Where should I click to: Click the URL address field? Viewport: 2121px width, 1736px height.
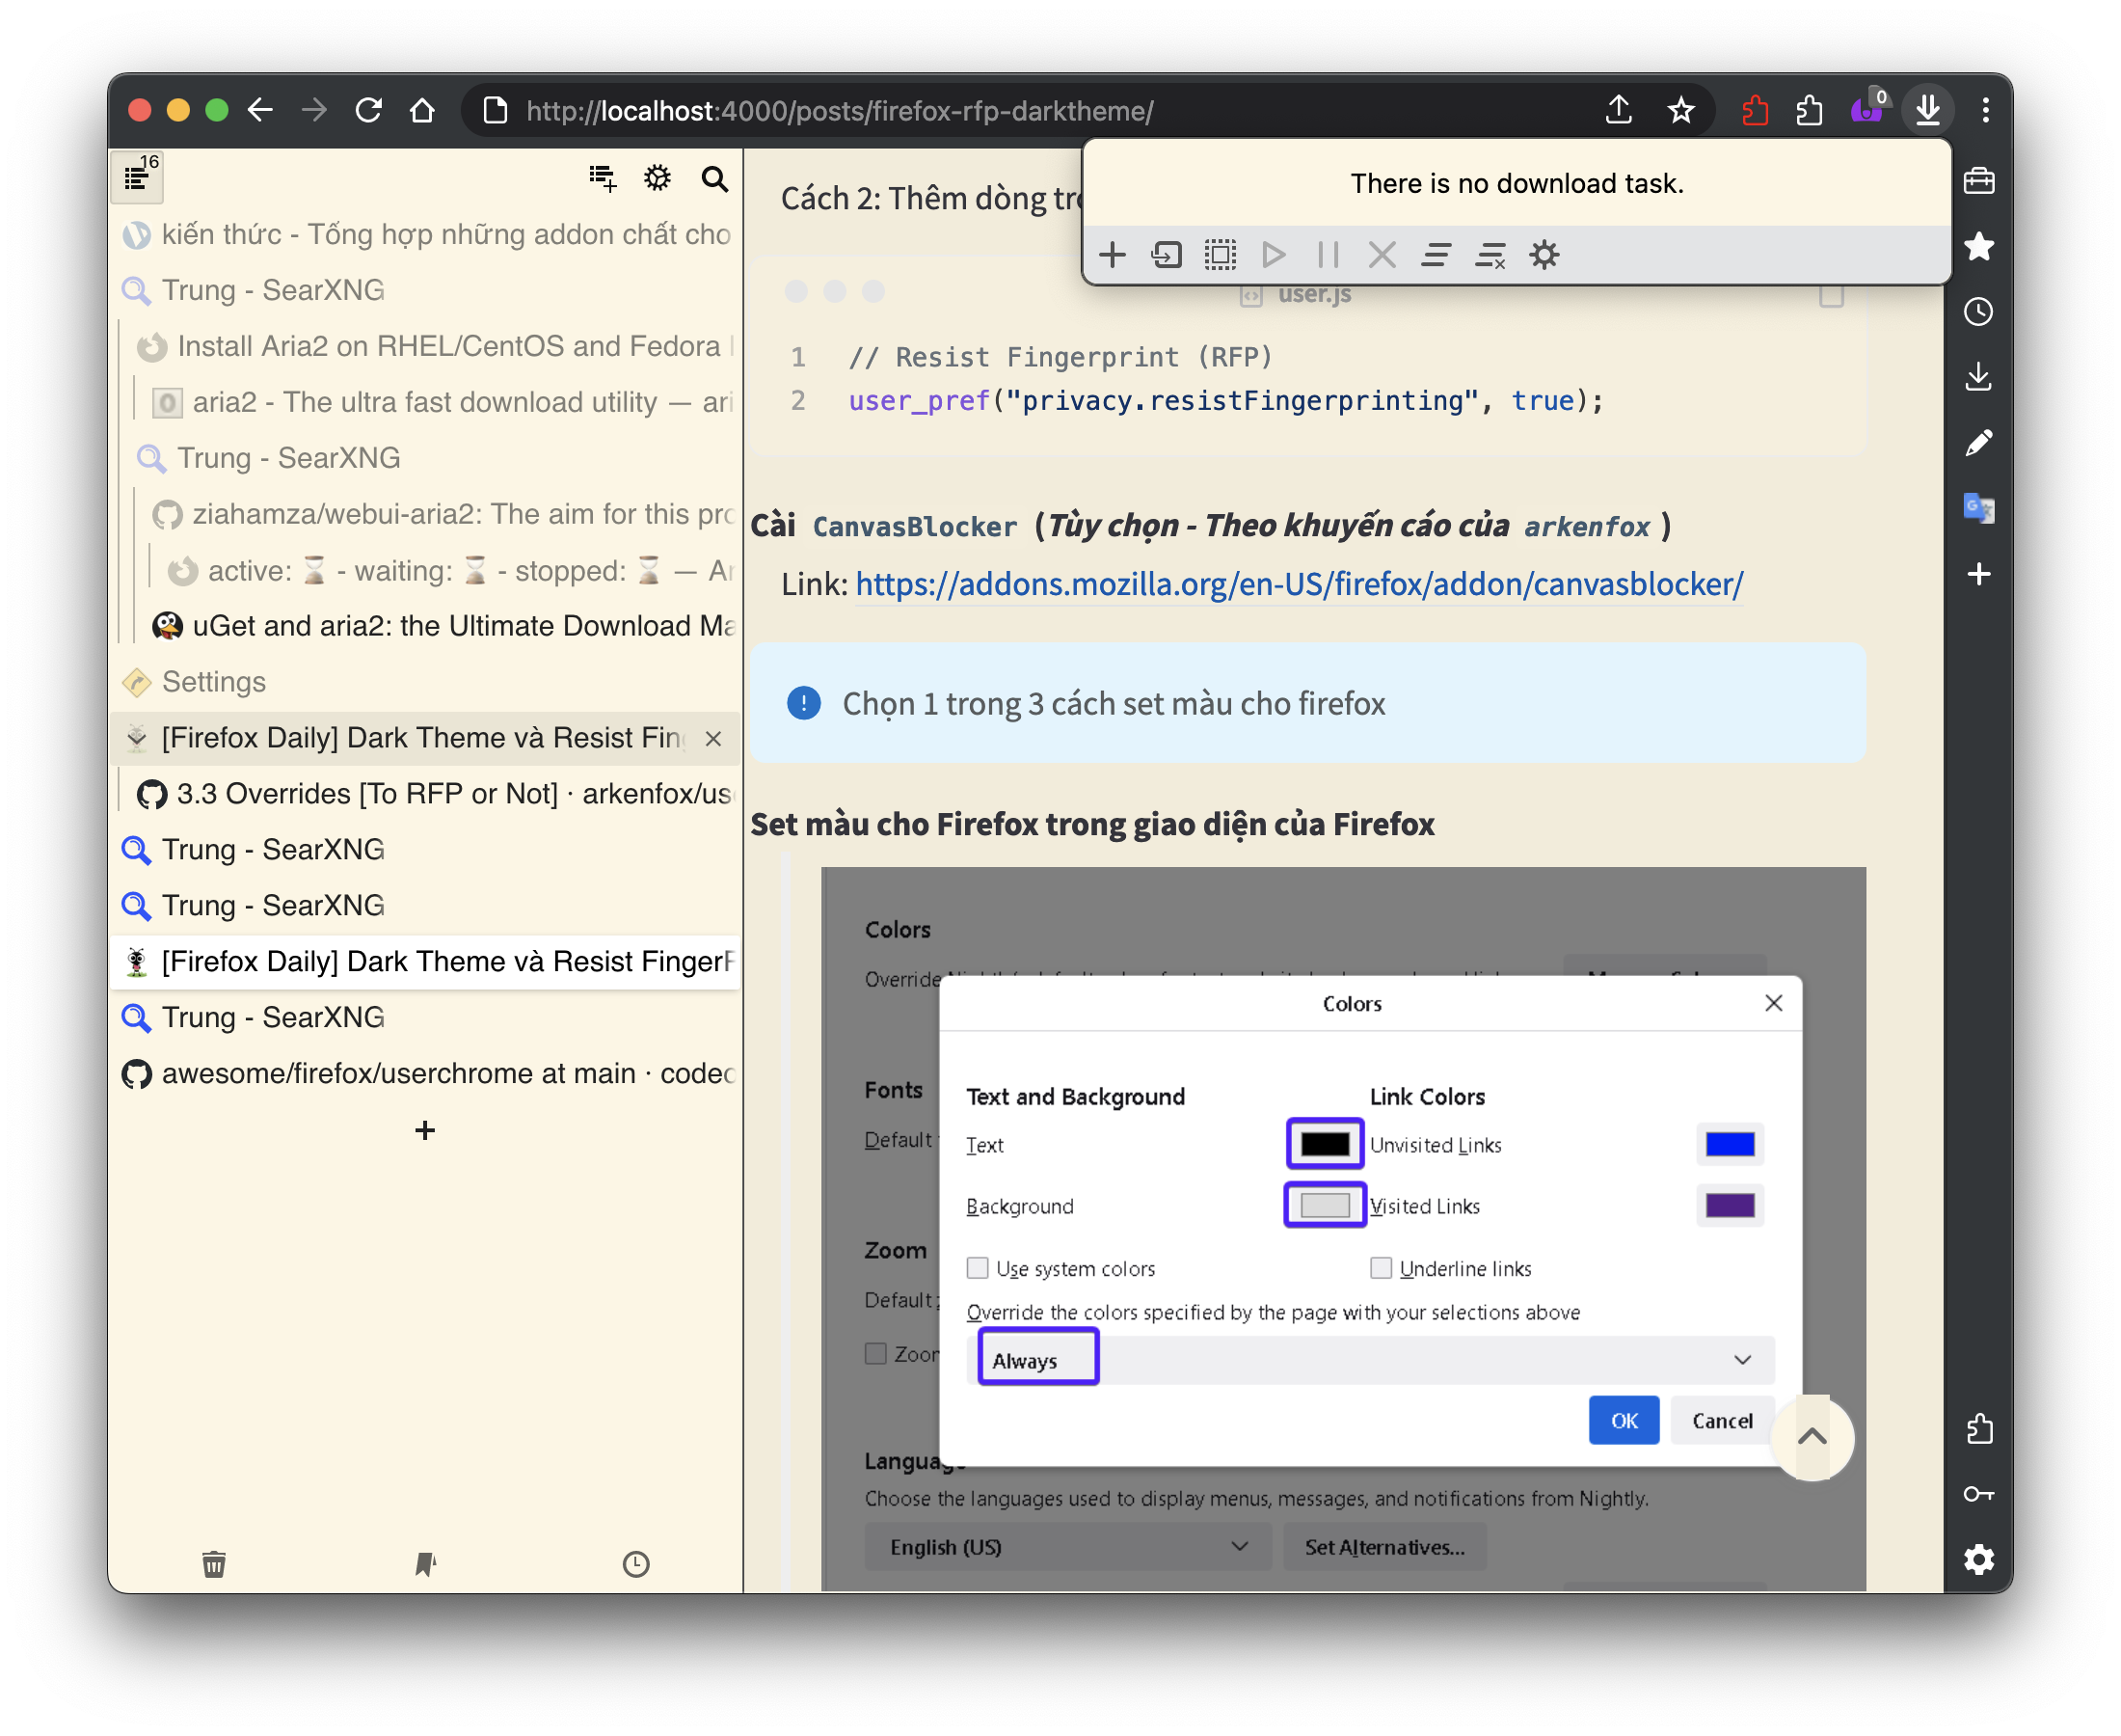pos(840,110)
